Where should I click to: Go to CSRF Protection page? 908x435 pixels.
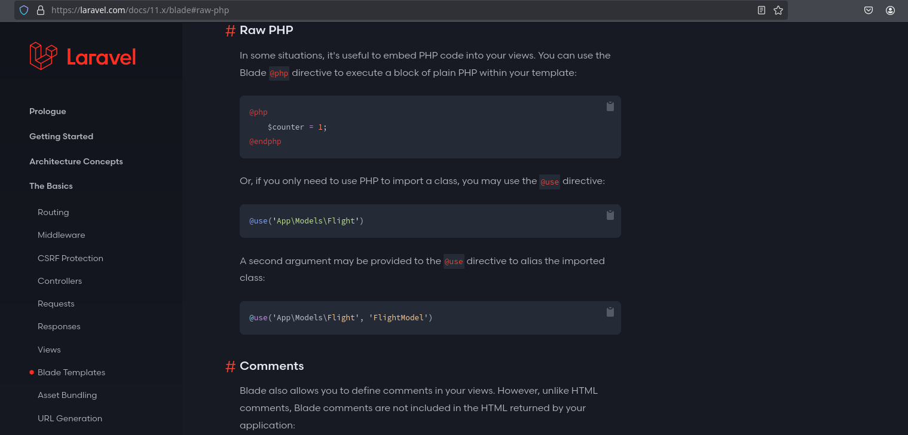[71, 258]
